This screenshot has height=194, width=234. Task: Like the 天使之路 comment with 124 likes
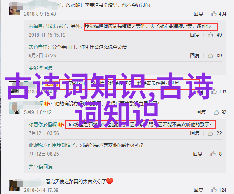213,190
